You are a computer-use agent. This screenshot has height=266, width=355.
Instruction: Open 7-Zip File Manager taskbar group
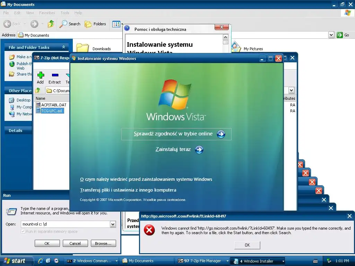[202, 261]
